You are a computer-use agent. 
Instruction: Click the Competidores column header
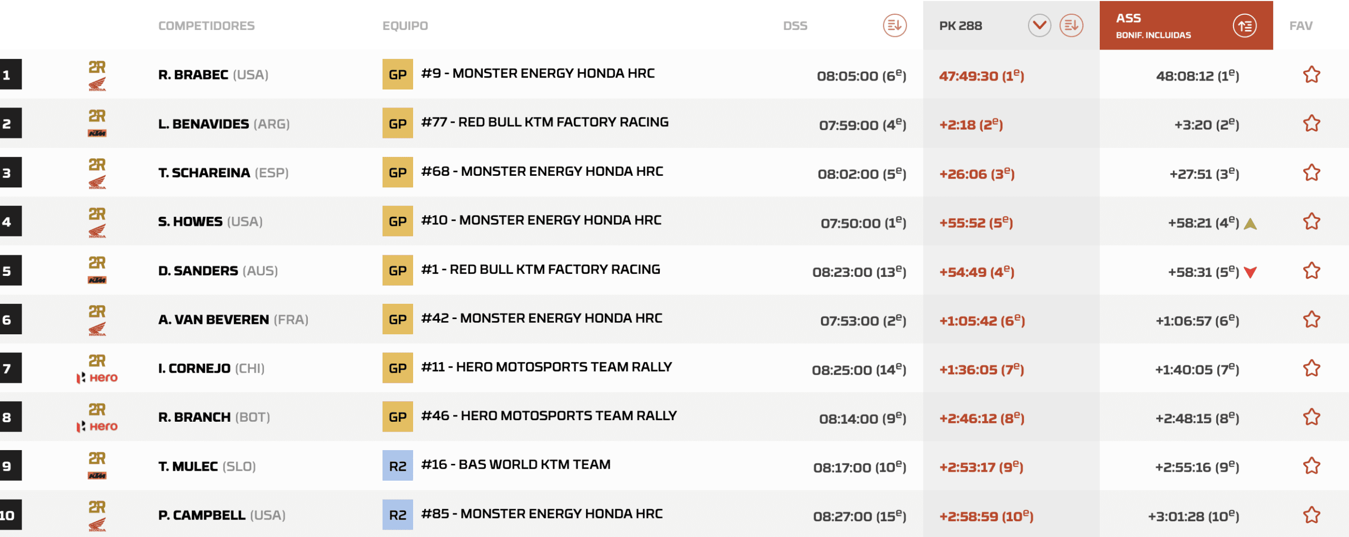coord(206,26)
